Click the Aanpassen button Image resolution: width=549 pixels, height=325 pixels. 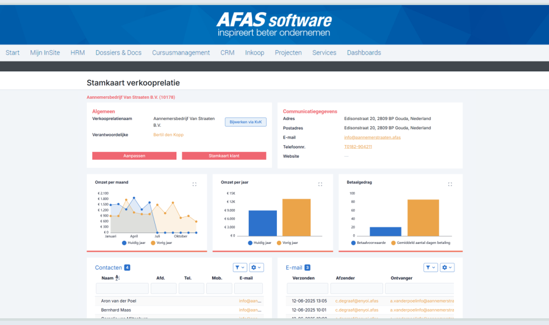point(134,155)
